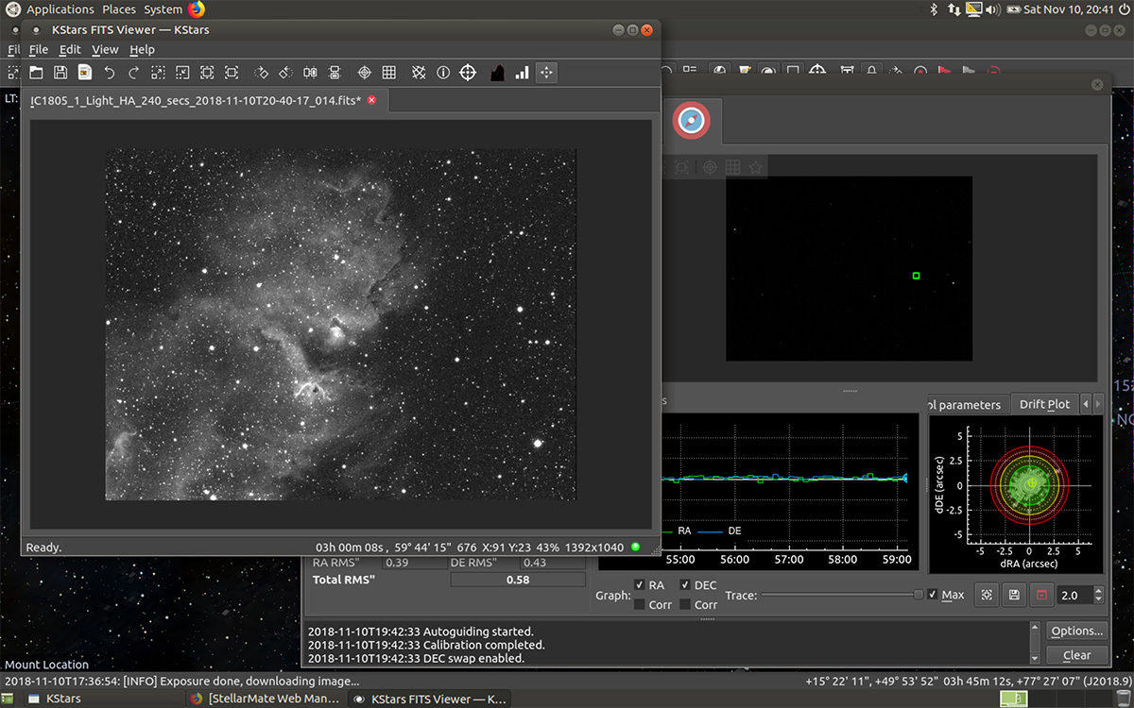Uncheck the RA graph checkbox

pos(640,585)
